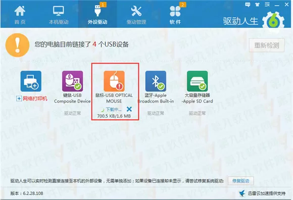The image size is (293, 200).
Task: Click the orange exclamation warning icon
Action: coord(17,45)
